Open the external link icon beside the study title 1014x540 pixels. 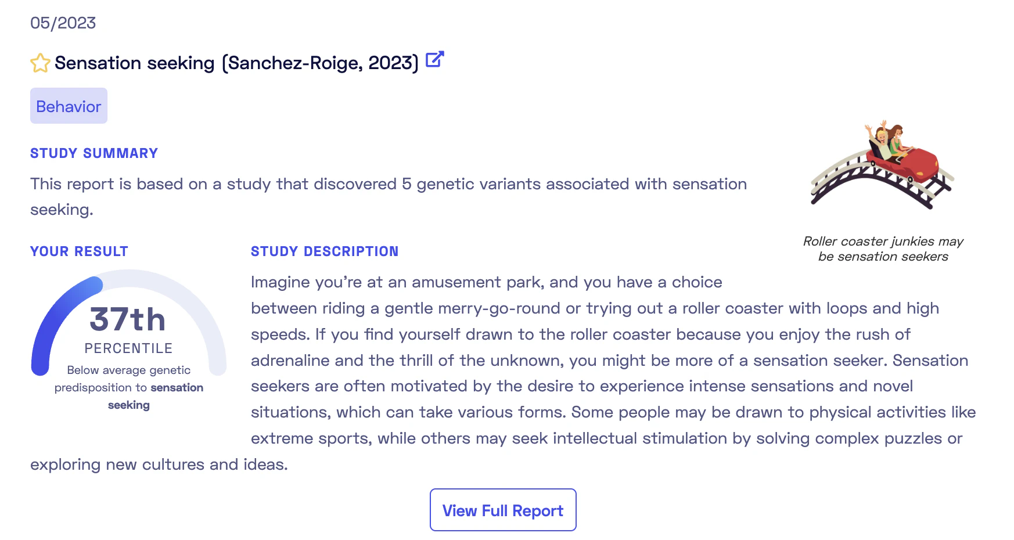434,59
